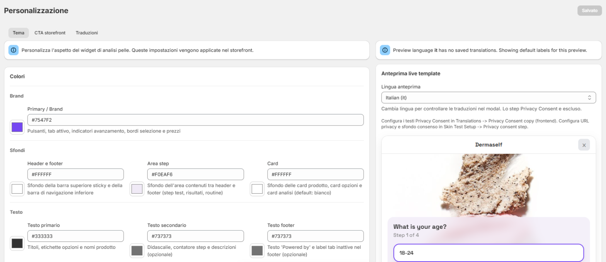Image resolution: width=606 pixels, height=262 pixels.
Task: Click the 'Sfondi' subsection label
Action: [17, 150]
